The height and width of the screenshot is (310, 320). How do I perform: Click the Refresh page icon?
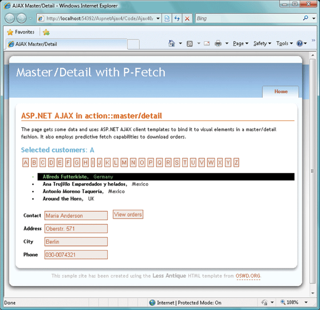coord(177,19)
